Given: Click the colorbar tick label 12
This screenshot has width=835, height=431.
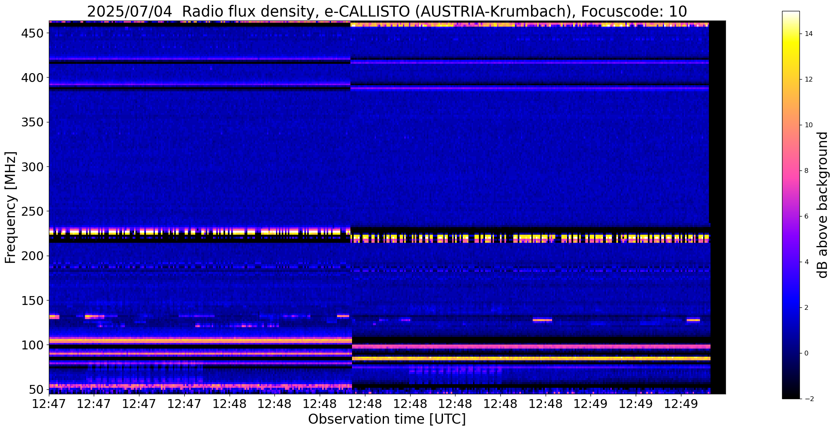Looking at the screenshot, I should pyautogui.click(x=808, y=80).
